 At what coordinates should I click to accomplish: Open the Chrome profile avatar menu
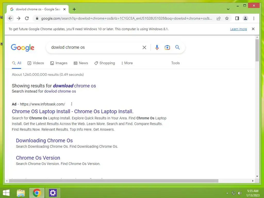click(245, 18)
